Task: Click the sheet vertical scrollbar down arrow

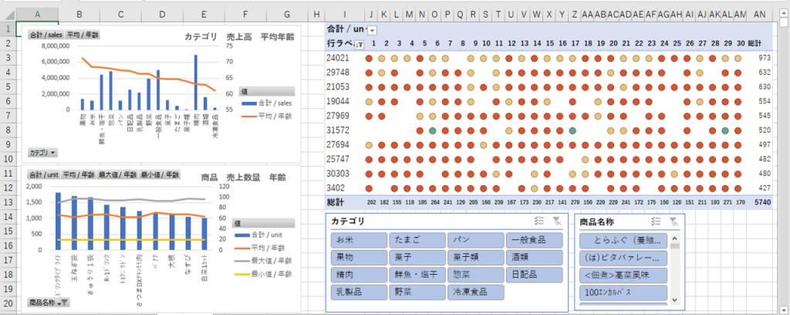Action: [784, 309]
